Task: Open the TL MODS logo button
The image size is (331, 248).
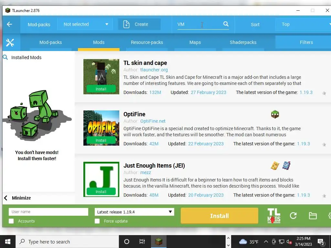Action: click(274, 216)
